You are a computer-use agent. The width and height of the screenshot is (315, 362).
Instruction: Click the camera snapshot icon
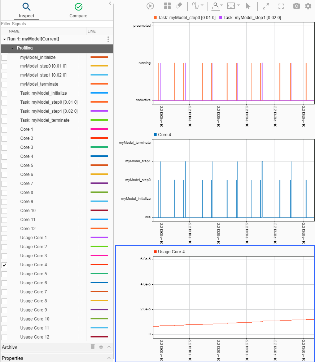[x=296, y=6]
